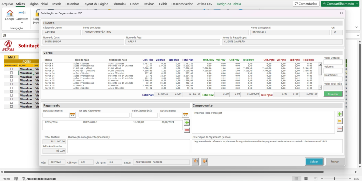Expand the Cadastros dropdown arrow
362x181 pixels.
pyautogui.click(x=22, y=23)
